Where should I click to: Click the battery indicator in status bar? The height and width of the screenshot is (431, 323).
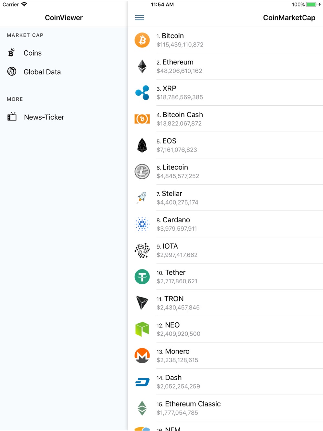coord(312,5)
